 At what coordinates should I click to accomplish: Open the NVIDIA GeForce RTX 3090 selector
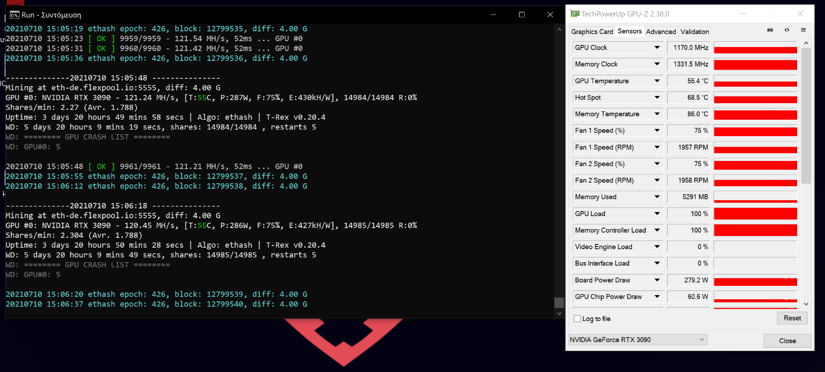pyautogui.click(x=638, y=339)
